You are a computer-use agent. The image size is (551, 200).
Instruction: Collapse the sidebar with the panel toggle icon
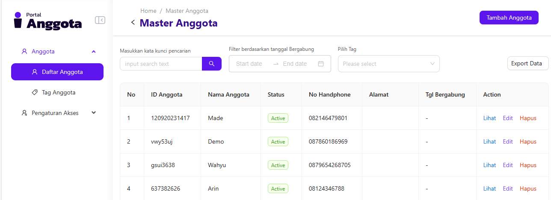click(x=100, y=20)
